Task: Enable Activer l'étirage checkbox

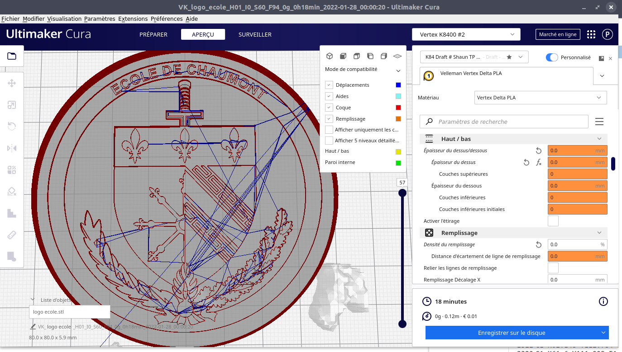Action: point(553,221)
